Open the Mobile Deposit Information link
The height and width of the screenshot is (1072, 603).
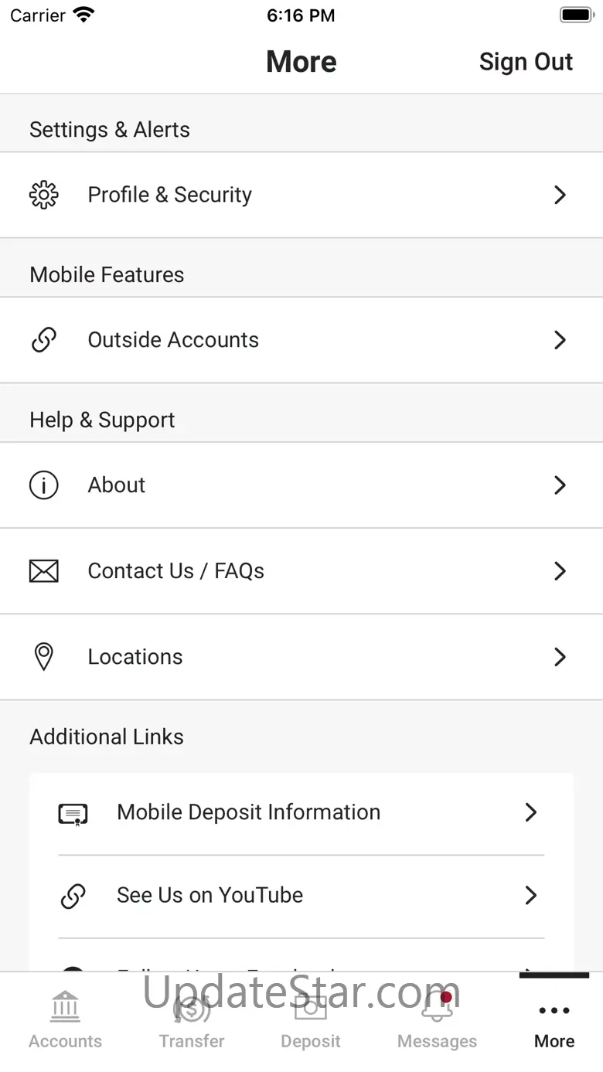click(x=301, y=813)
